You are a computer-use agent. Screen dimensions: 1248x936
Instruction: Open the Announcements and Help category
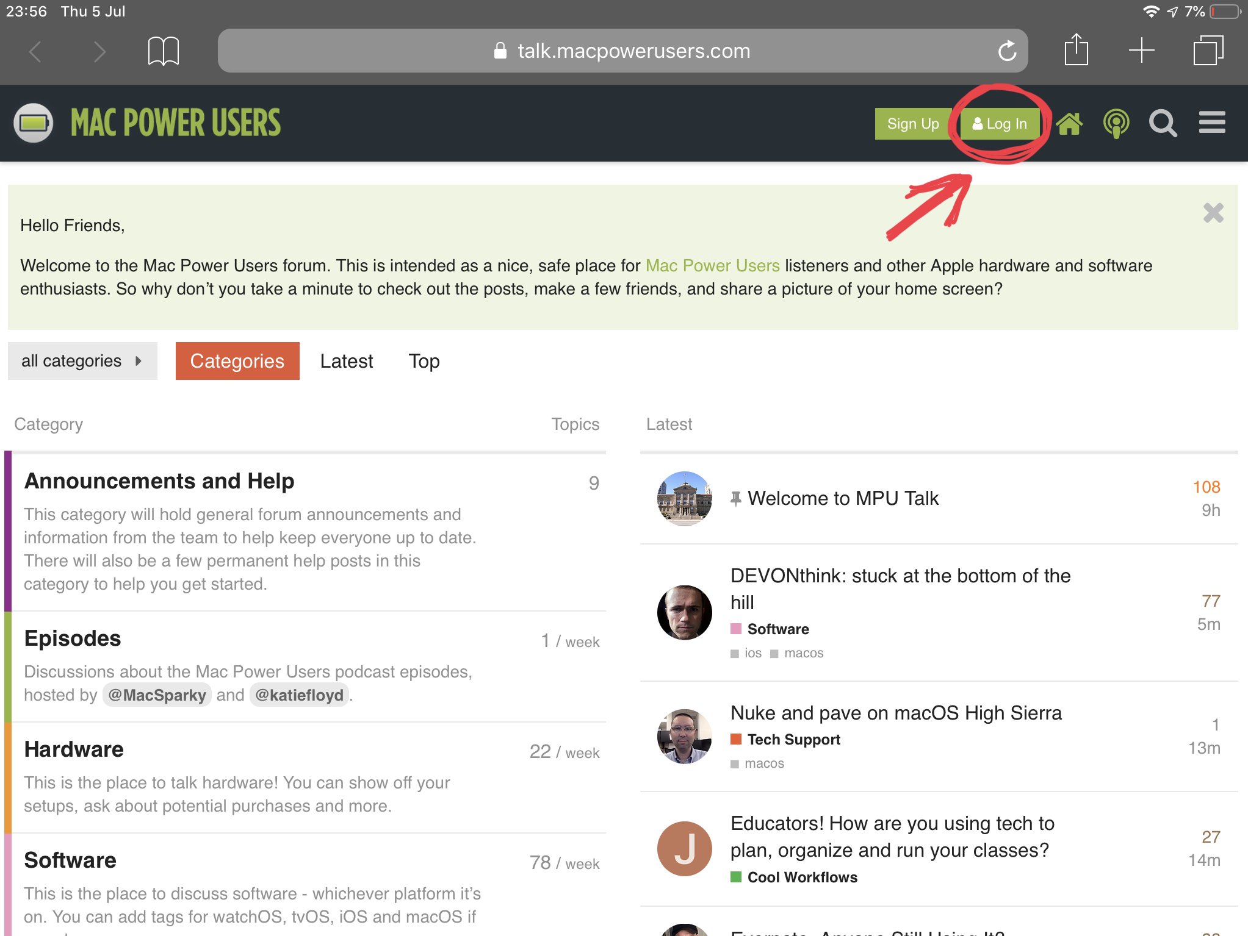pos(159,481)
